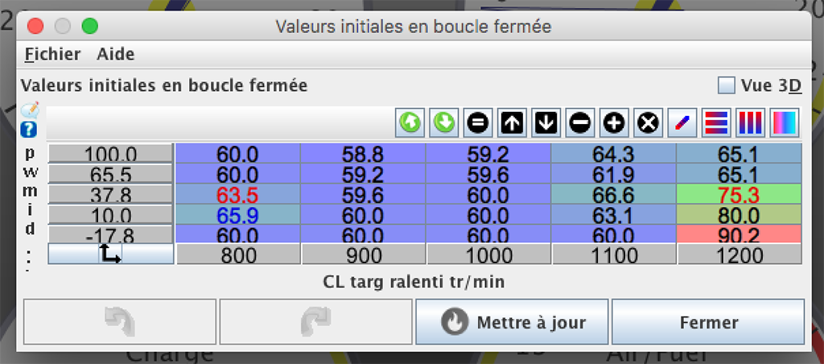The height and width of the screenshot is (364, 824).
Task: Click the multiply (X) scale icon
Action: (x=648, y=123)
